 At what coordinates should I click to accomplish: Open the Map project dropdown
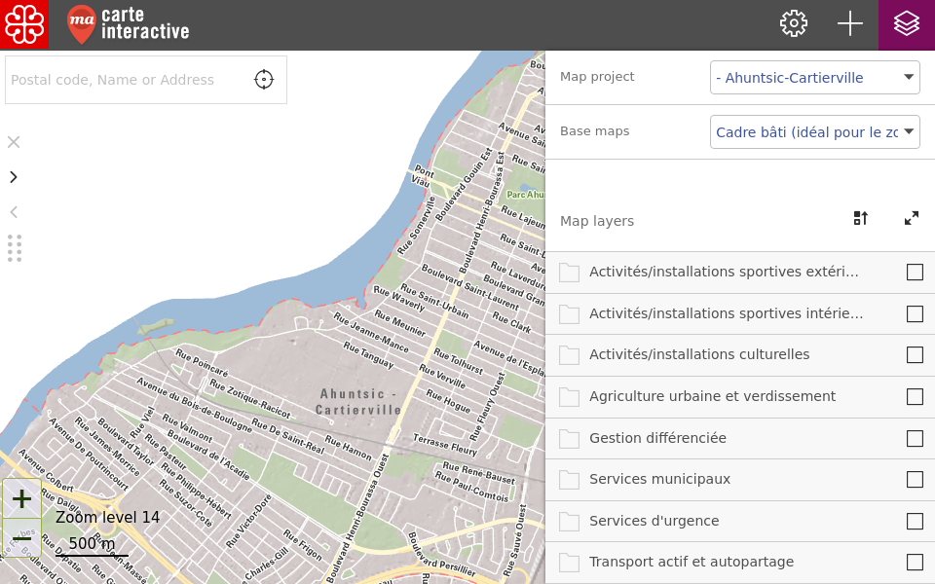[x=814, y=78]
